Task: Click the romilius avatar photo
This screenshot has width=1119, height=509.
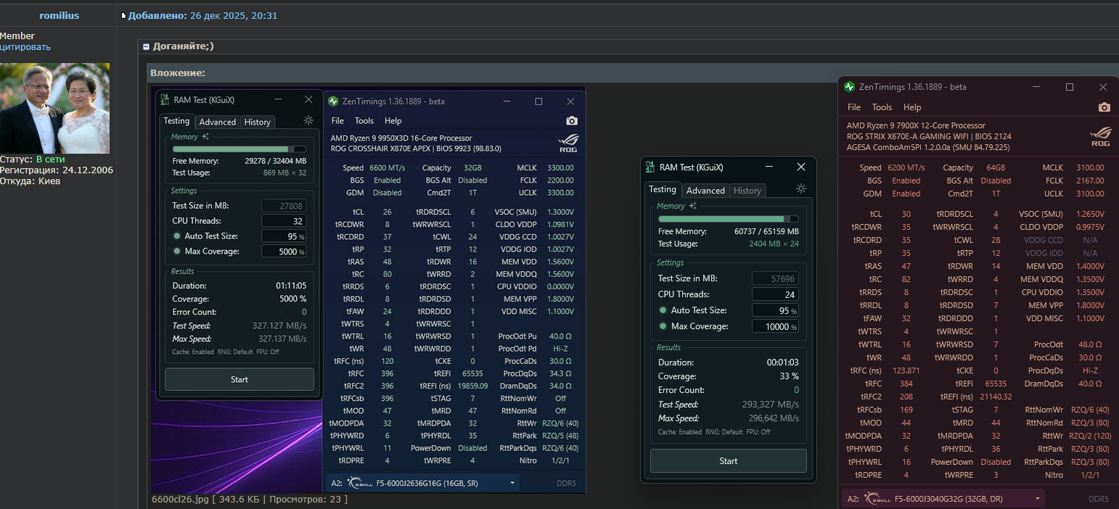Action: [54, 108]
